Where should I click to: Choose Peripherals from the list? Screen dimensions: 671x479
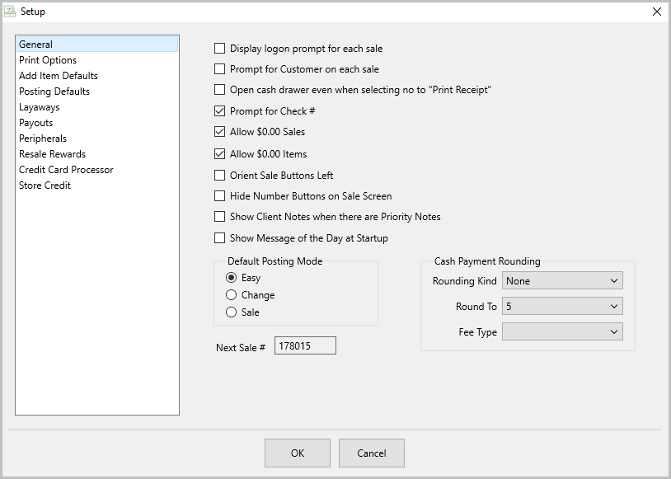pos(97,139)
